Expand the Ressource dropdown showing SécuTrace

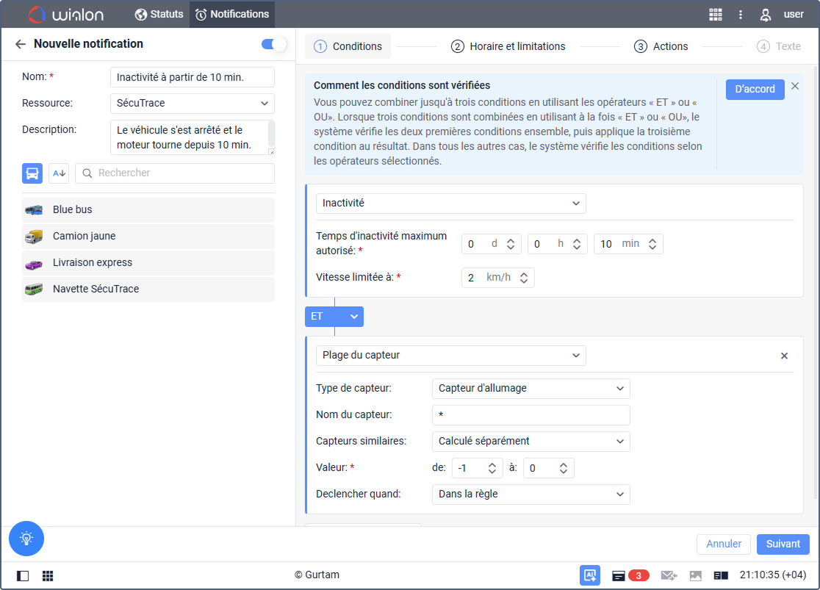[192, 103]
